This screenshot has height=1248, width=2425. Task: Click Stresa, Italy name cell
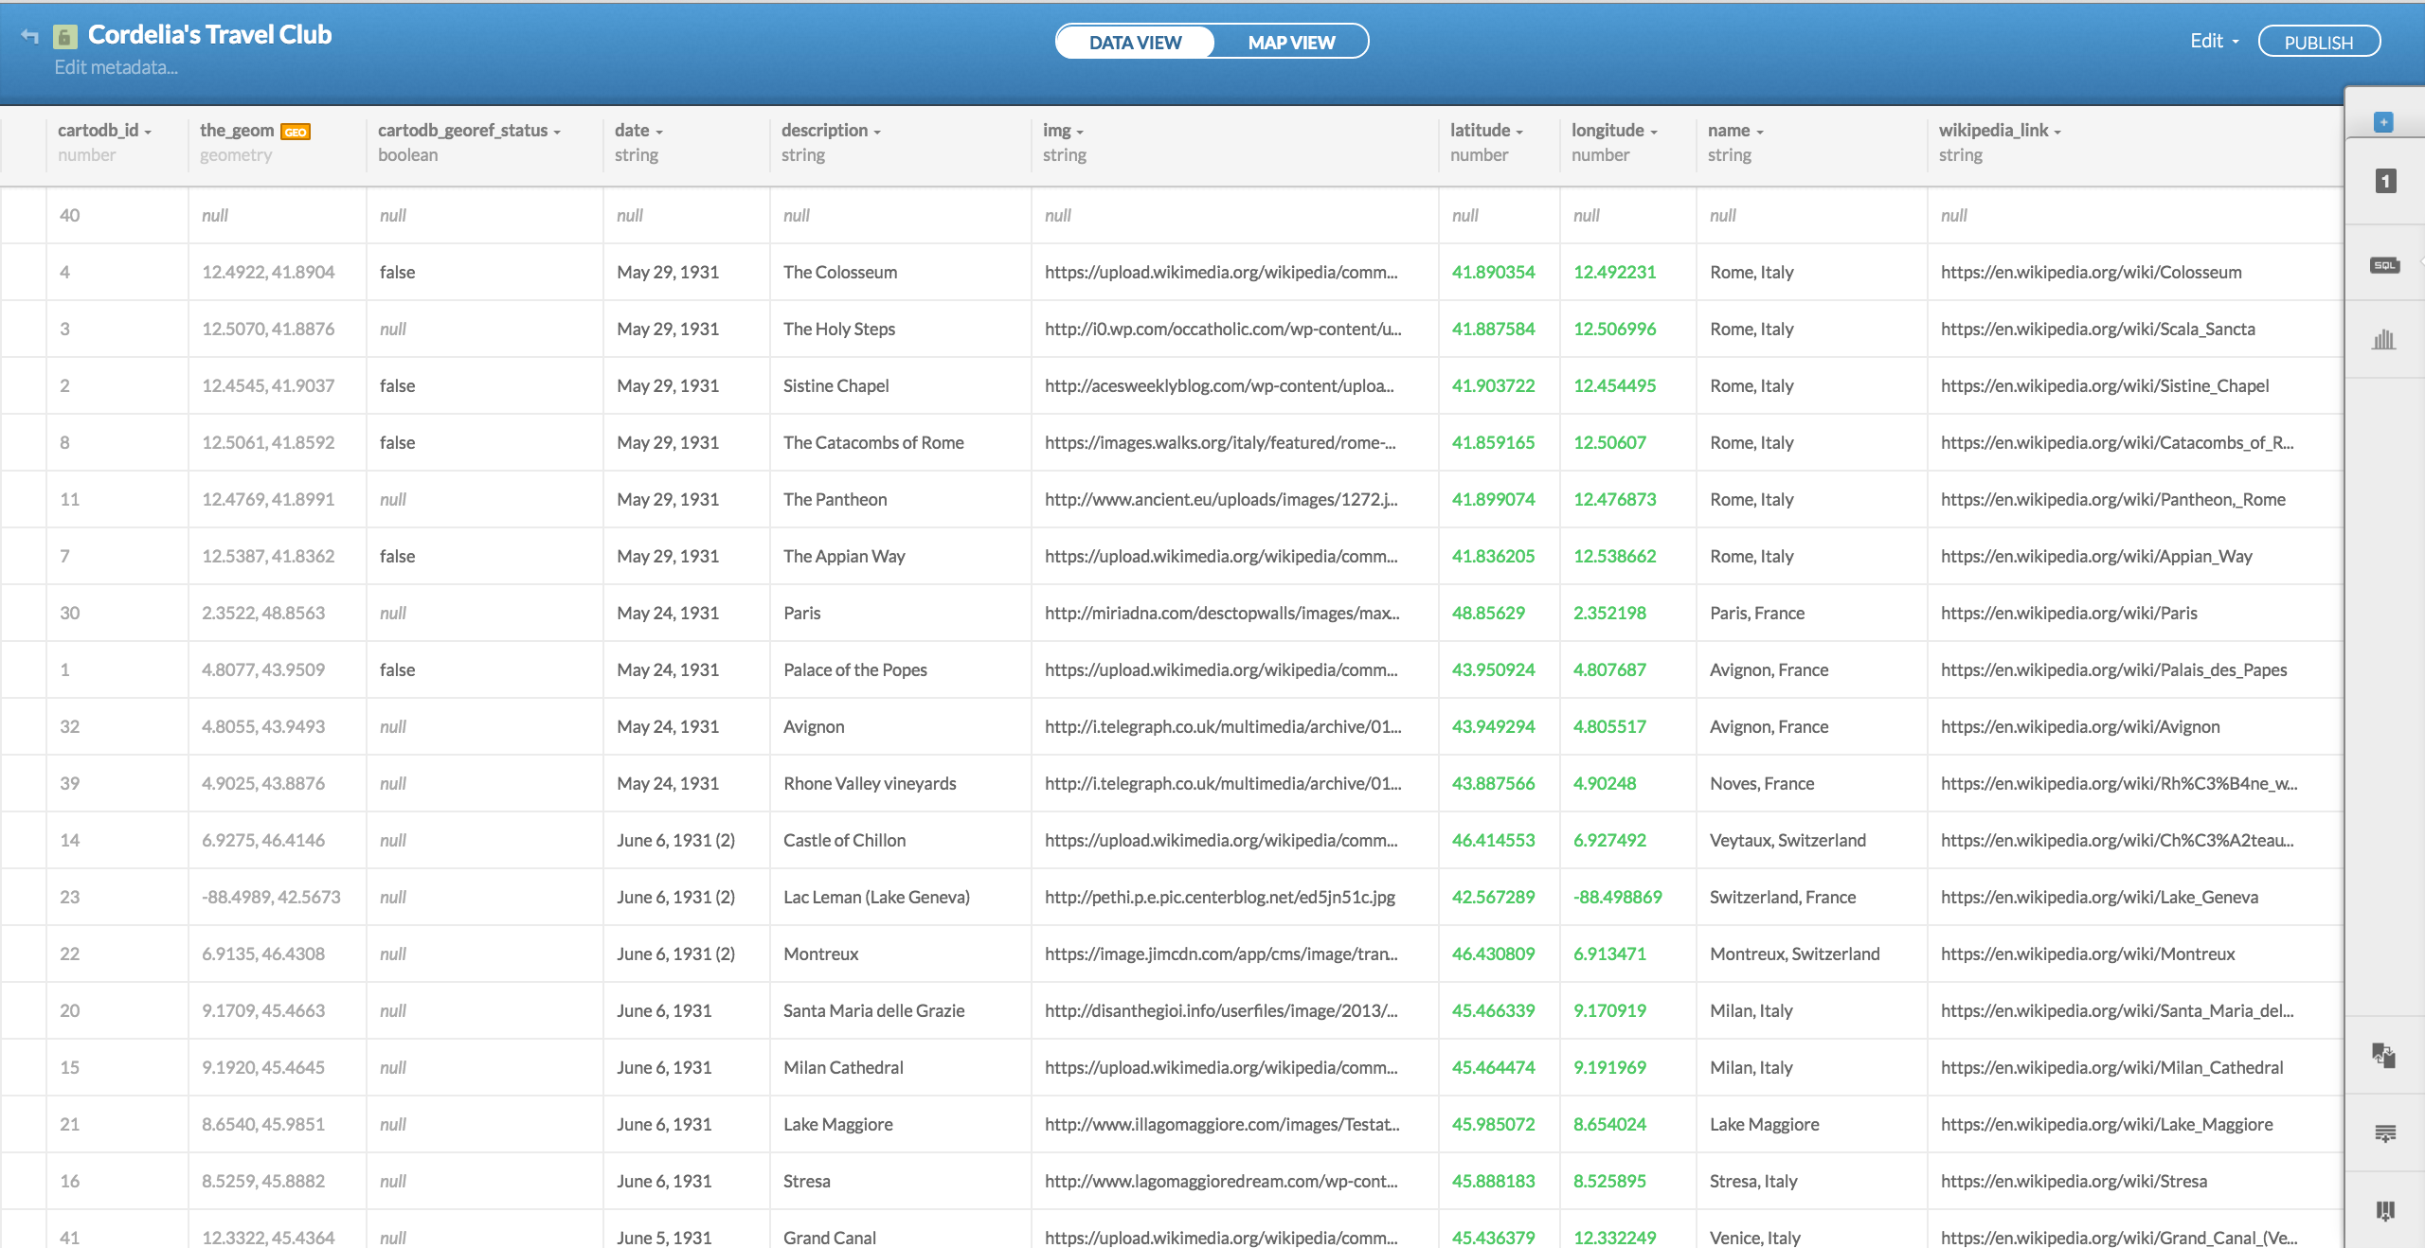(x=1811, y=1182)
